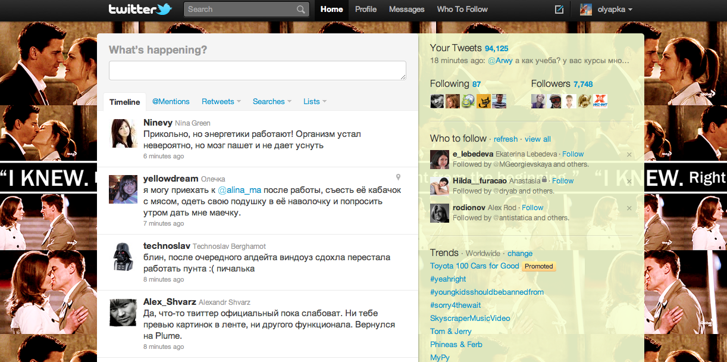
Task: Open the @alina_ma mention in tweet
Action: pyautogui.click(x=240, y=191)
